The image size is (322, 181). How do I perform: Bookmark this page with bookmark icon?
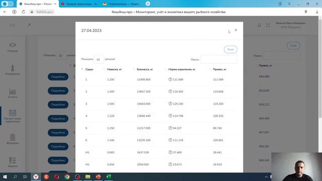click(x=306, y=12)
